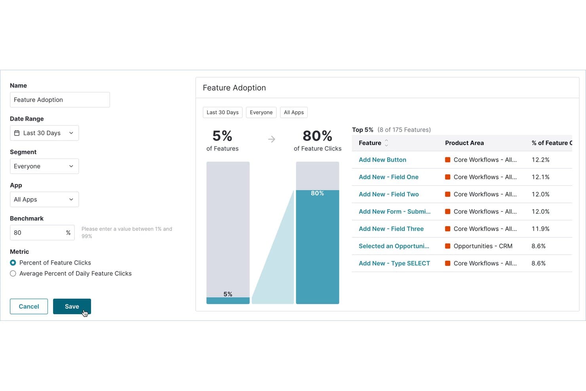Click the orange swatch in Add New Button row
Viewport: 586px width, 391px height.
(448, 160)
